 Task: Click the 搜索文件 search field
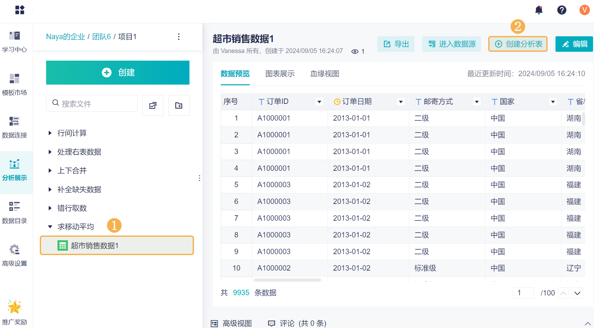[92, 103]
